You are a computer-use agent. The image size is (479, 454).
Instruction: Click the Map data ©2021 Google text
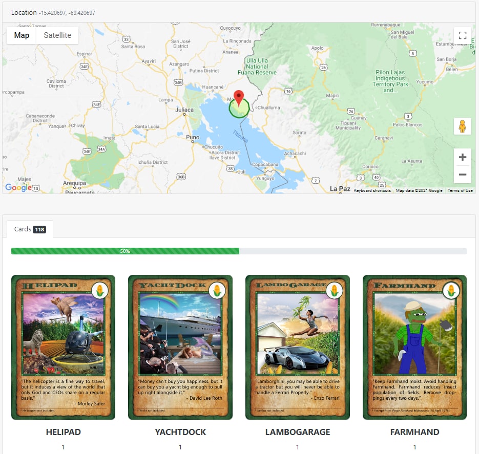tap(419, 190)
